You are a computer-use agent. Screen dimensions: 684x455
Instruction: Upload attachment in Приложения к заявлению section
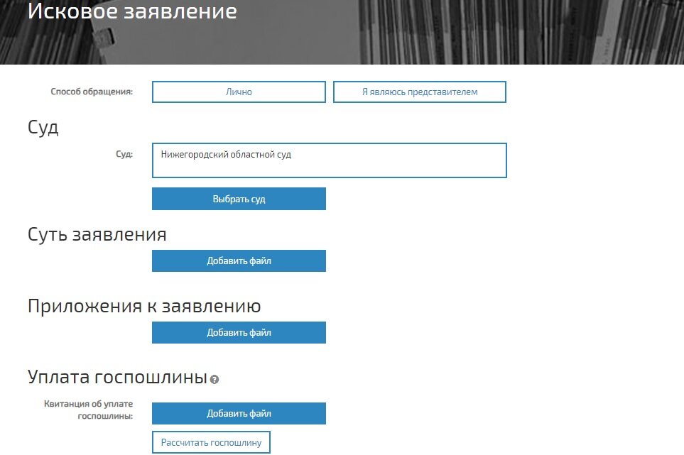point(238,332)
